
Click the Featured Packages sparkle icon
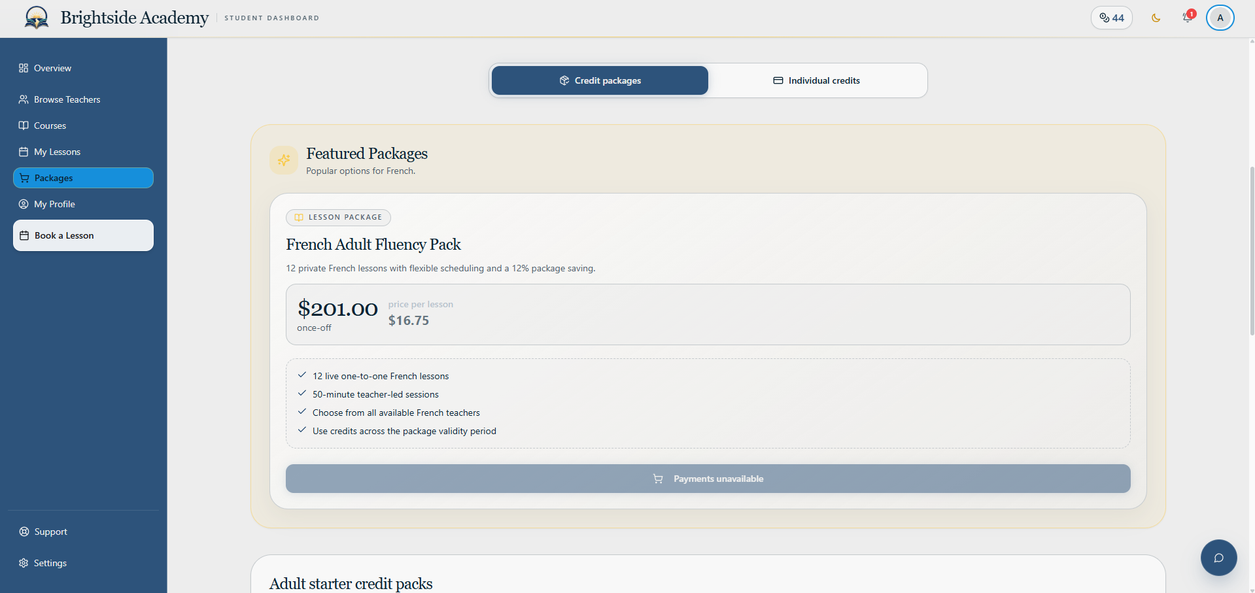(284, 160)
